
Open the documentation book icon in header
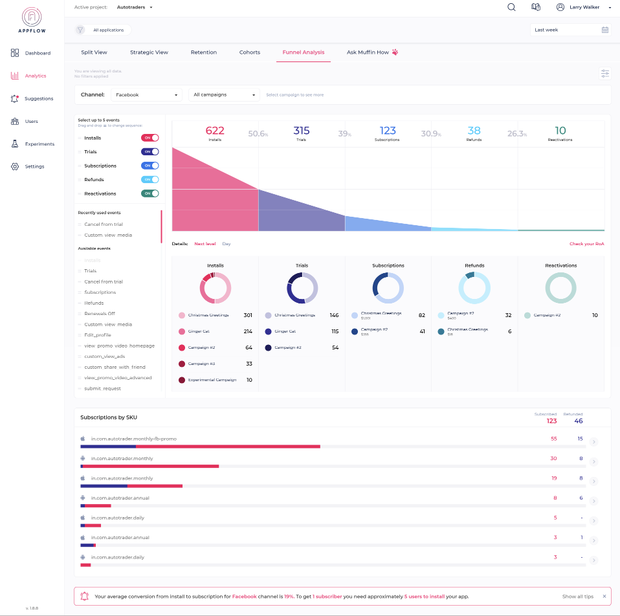tap(535, 7)
